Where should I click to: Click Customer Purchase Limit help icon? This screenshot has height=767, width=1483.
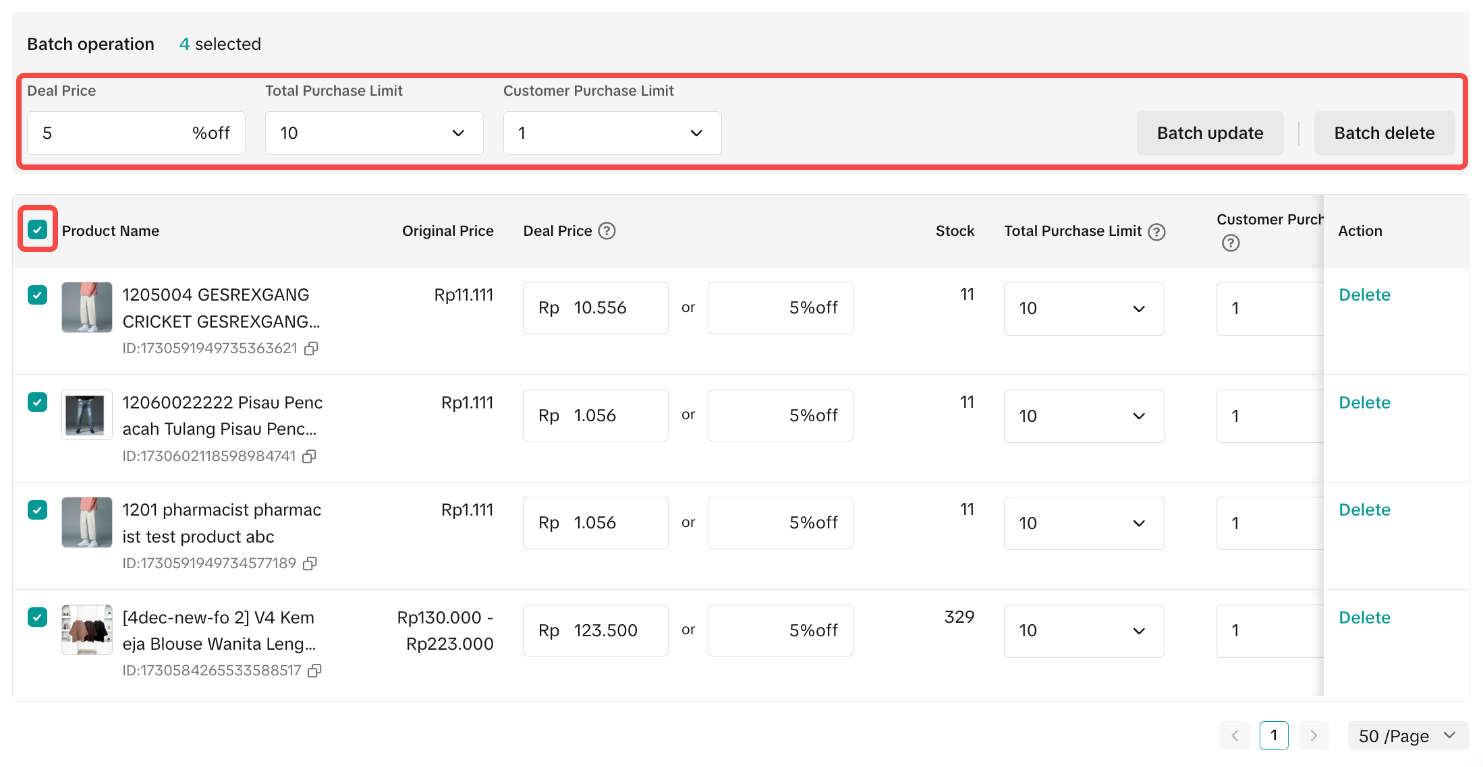tap(1231, 243)
